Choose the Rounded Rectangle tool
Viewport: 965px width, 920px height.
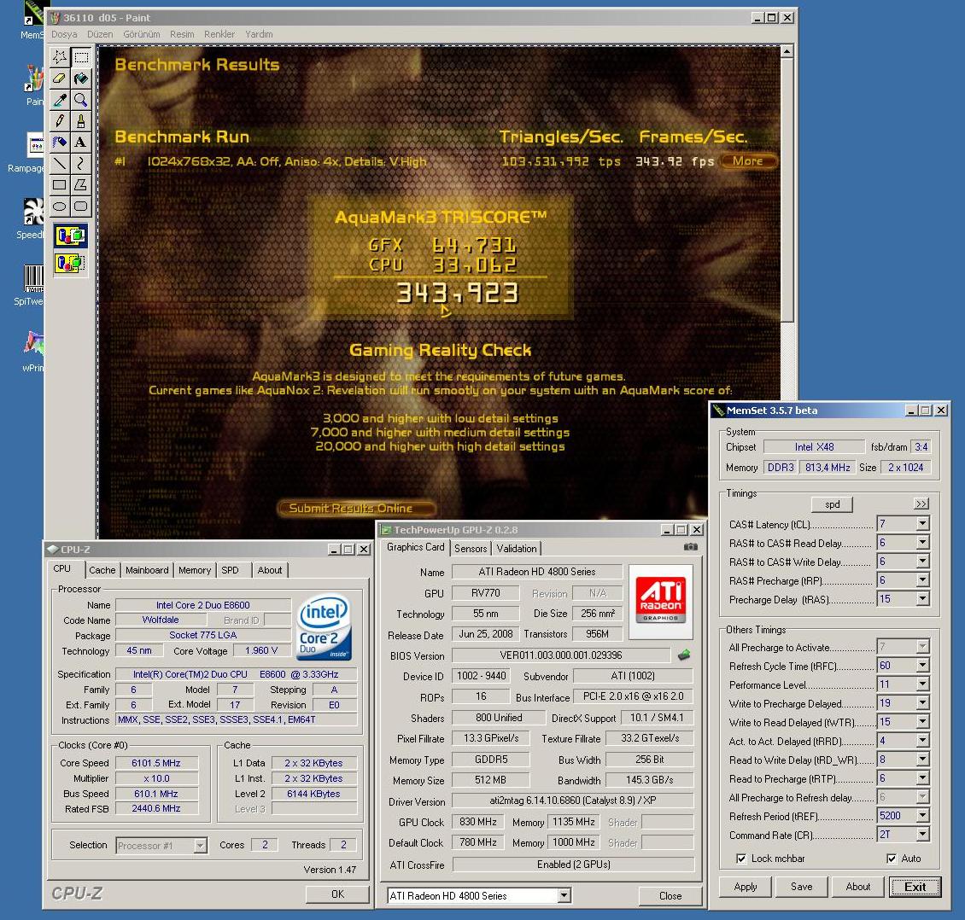point(80,206)
